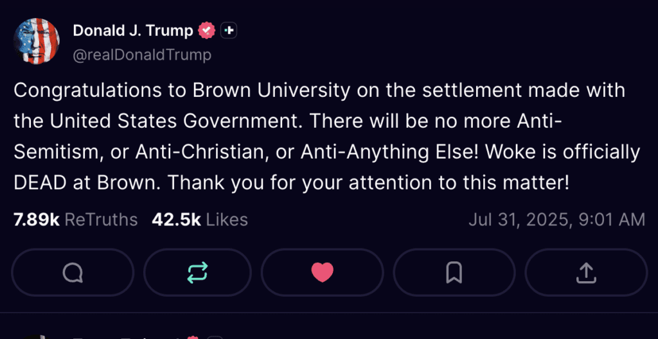Click the reply speech bubble icon
658x339 pixels.
tap(73, 272)
